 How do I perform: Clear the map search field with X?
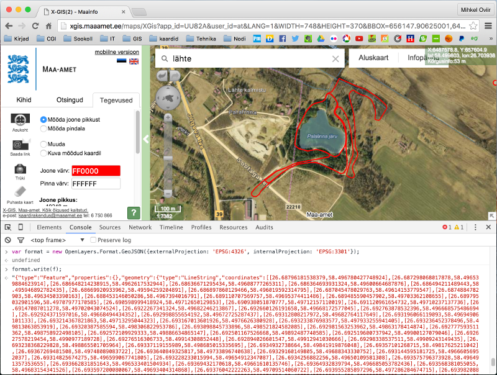(x=336, y=58)
